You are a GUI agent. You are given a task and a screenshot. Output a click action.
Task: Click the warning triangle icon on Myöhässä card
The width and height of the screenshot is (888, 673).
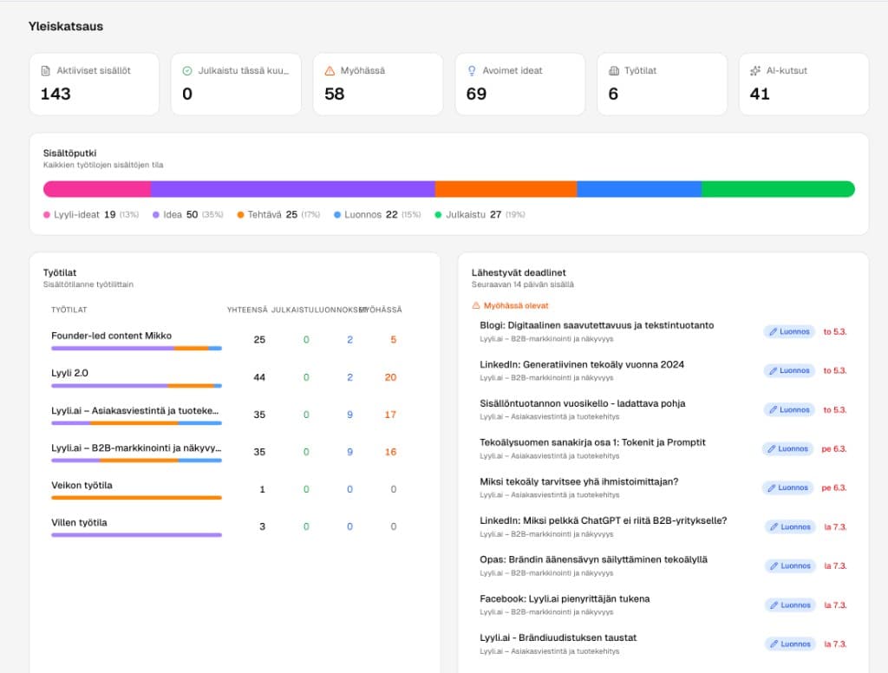coord(330,71)
